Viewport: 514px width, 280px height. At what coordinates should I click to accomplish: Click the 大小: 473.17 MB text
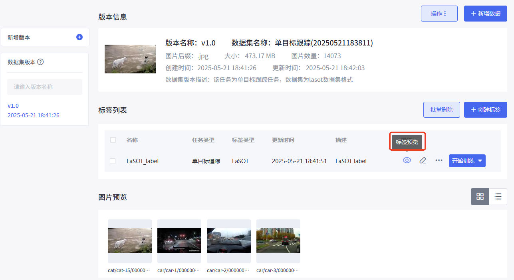(x=250, y=56)
